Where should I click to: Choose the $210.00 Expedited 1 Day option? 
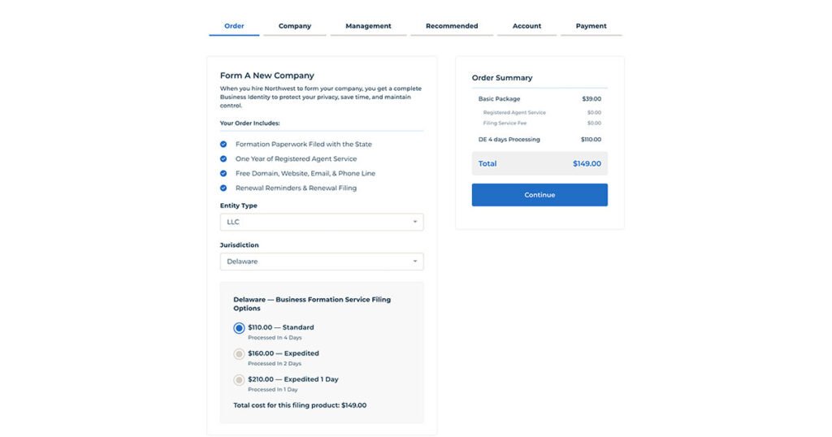coord(239,380)
